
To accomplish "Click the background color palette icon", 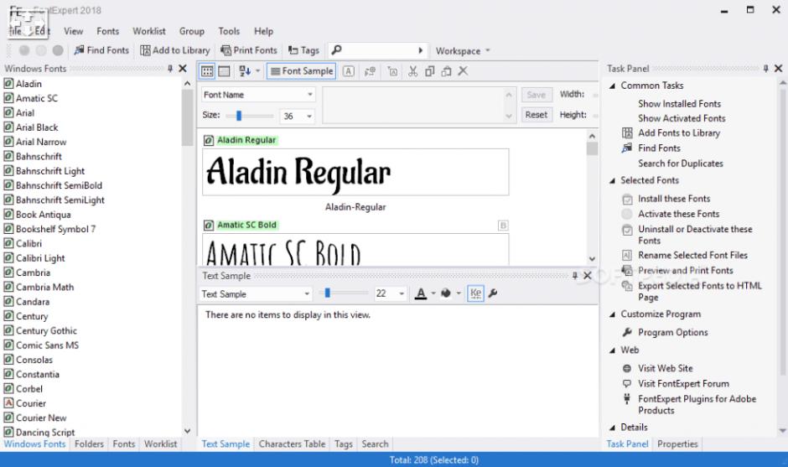I will point(446,293).
